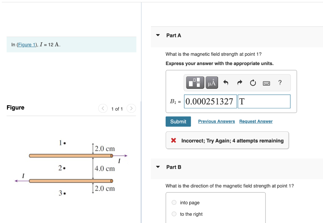Screen dimensions: 323x223
Task: Click the units input field with T
Action: tap(264, 101)
